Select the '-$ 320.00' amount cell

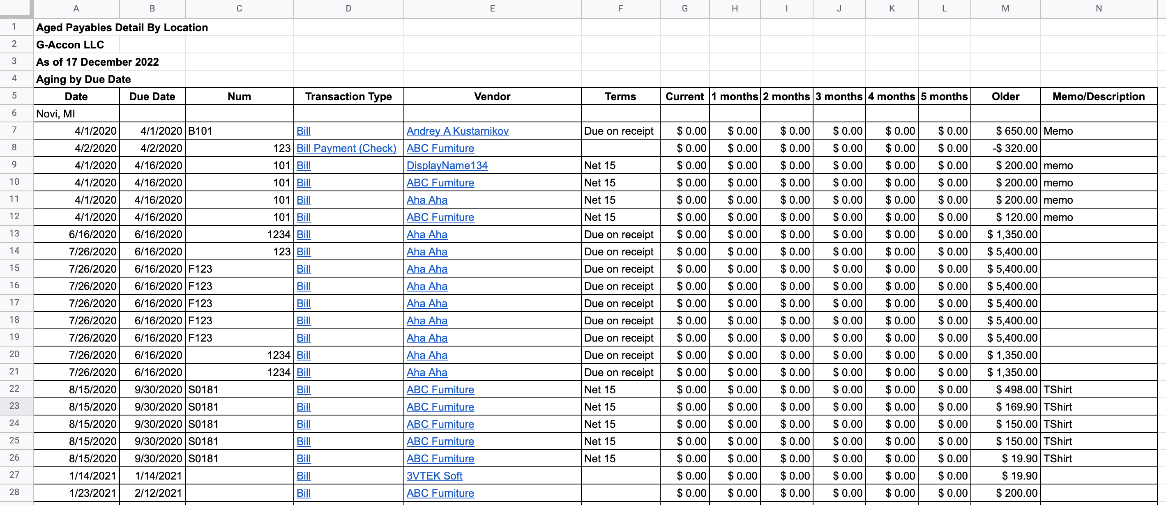(x=1005, y=148)
